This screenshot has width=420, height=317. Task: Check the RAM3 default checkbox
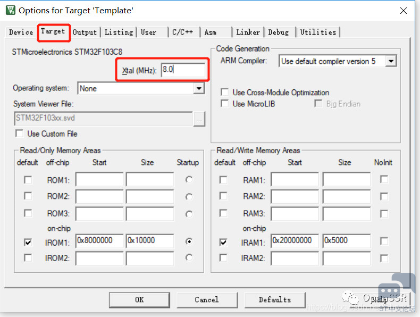(223, 213)
